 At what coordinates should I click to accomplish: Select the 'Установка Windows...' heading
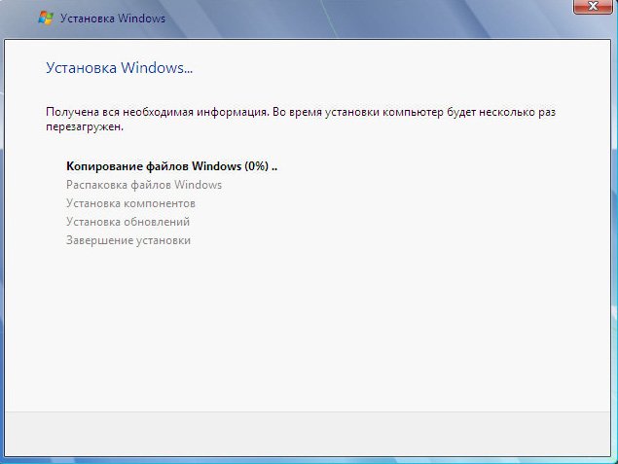point(120,68)
